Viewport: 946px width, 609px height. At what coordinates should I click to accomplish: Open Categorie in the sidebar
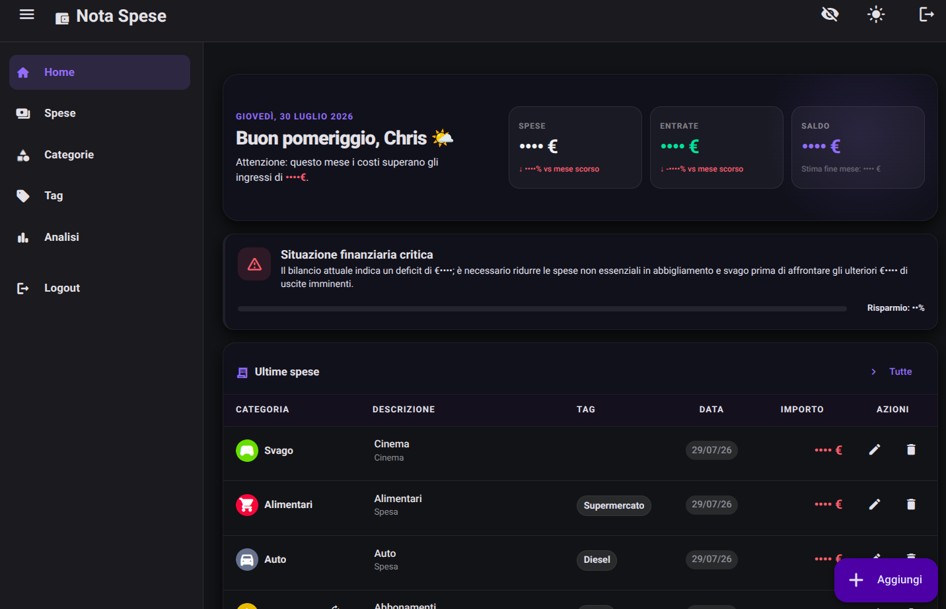coord(100,154)
